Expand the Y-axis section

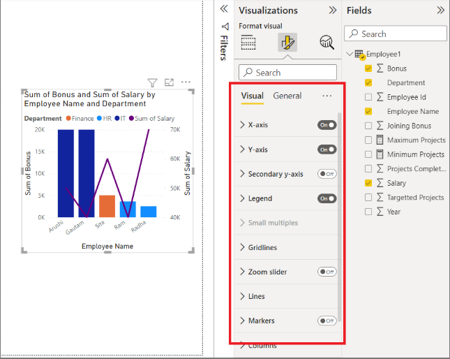tap(243, 149)
